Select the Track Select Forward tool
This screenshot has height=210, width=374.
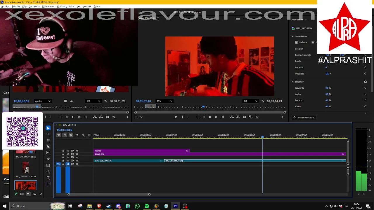pyautogui.click(x=48, y=134)
